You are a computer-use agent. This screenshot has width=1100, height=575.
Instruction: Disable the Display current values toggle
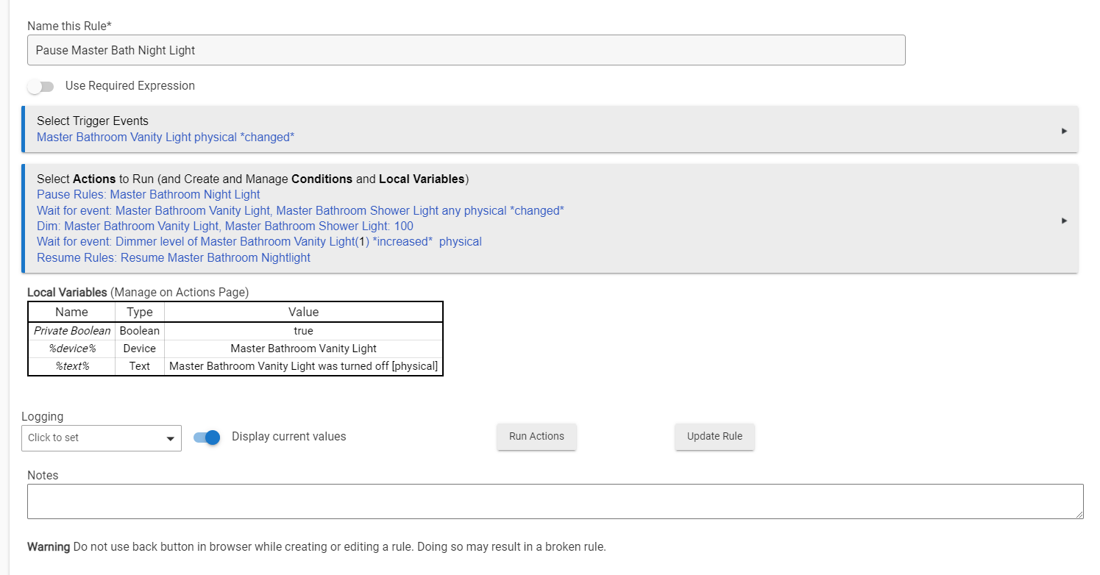point(207,438)
